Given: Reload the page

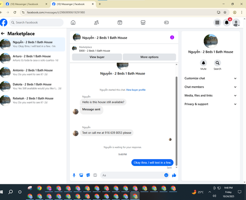Looking at the screenshot, I should click(15, 12).
